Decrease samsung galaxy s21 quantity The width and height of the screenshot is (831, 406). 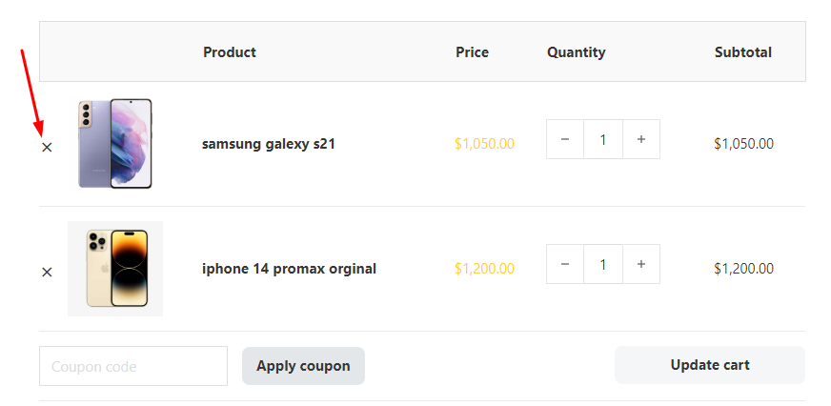tap(565, 139)
